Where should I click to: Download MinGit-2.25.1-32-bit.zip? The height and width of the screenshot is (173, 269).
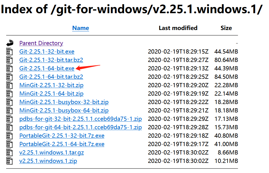51,85
